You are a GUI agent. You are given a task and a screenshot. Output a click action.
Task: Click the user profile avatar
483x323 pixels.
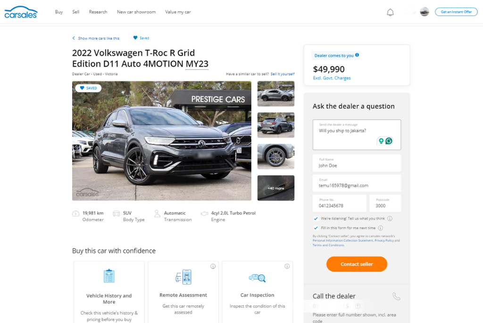tap(425, 12)
